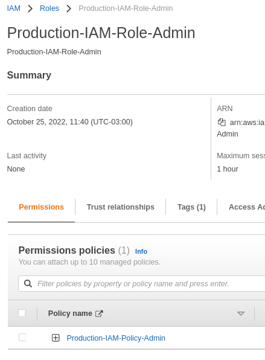This screenshot has width=265, height=360.
Task: Open the Tags (1) tab
Action: [x=191, y=207]
